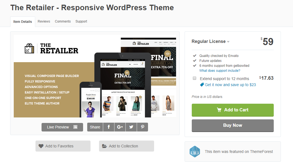
Task: Expand the Regular License dropdown
Action: pos(210,42)
